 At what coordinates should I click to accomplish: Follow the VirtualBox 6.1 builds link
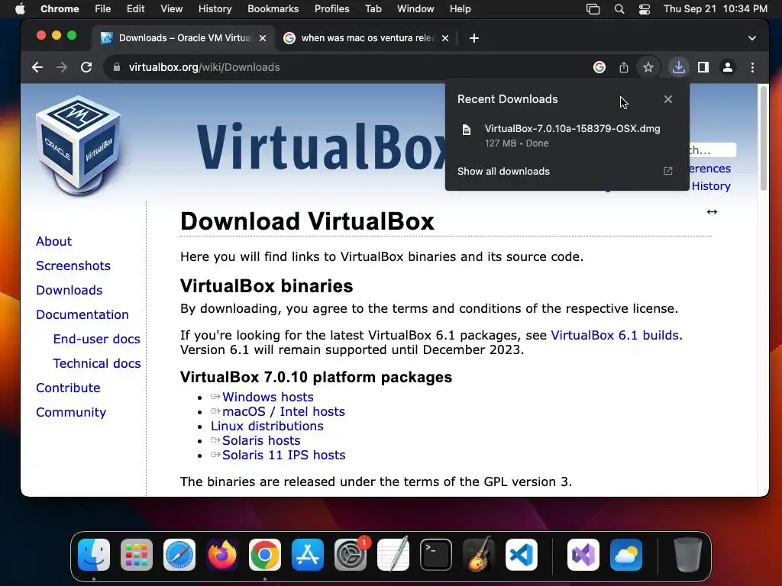[x=616, y=335]
